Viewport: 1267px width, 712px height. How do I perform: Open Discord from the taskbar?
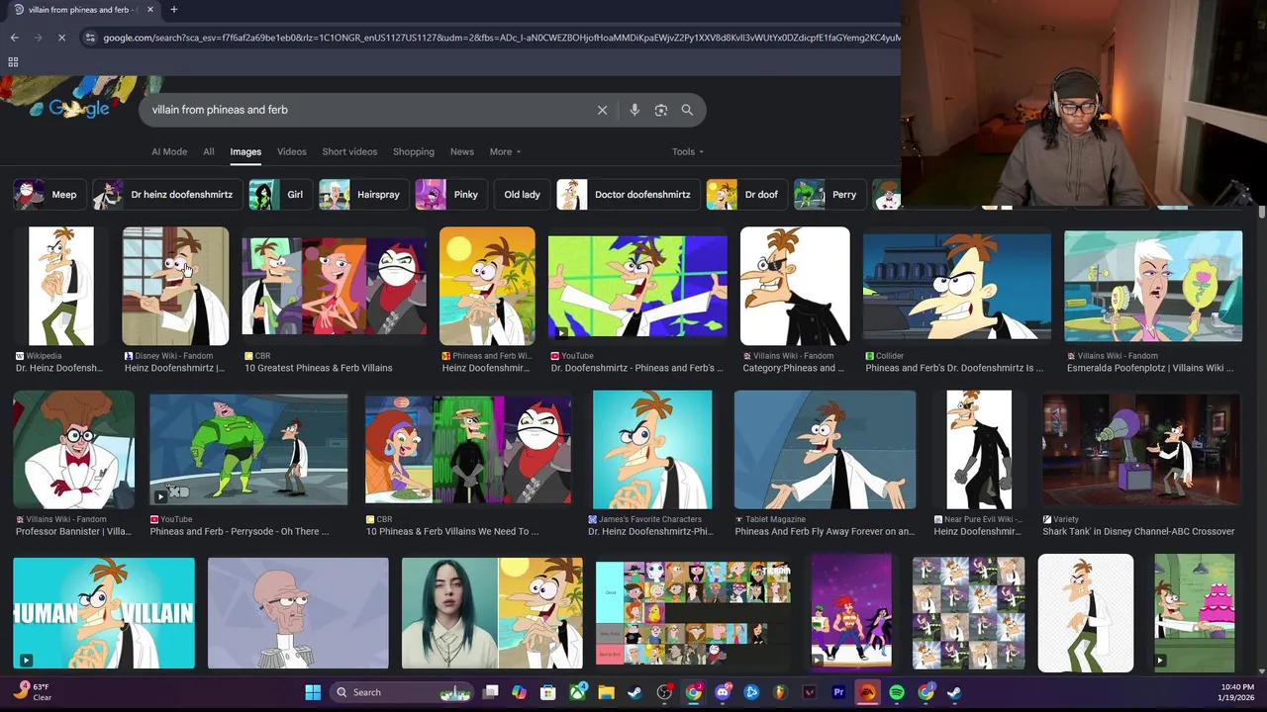(723, 692)
